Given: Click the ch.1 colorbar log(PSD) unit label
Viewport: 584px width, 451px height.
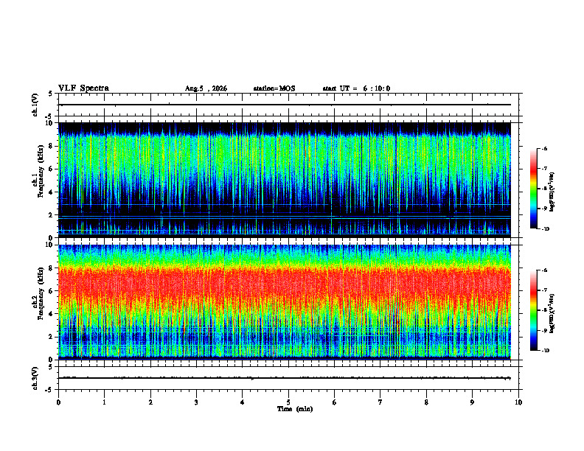Looking at the screenshot, I should [552, 192].
